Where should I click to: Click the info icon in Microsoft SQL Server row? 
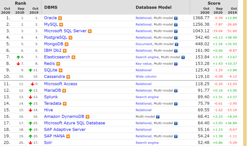[x=176, y=31]
